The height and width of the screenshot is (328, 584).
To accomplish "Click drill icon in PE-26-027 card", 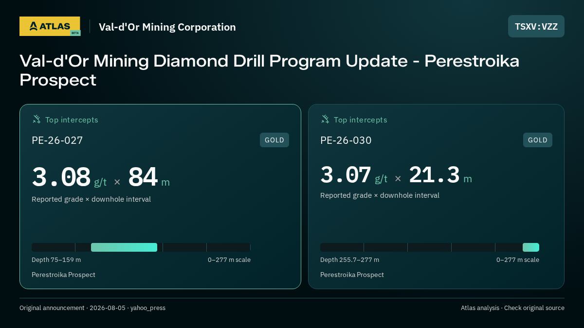I will tap(36, 119).
